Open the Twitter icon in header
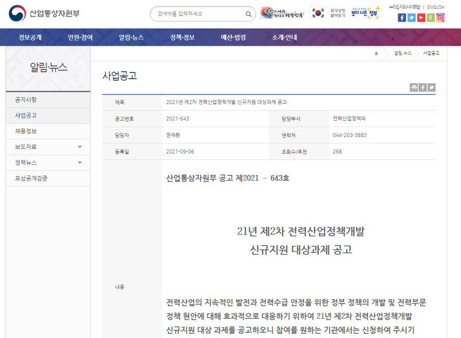Screen dimensions: 461x338 [x=412, y=18]
